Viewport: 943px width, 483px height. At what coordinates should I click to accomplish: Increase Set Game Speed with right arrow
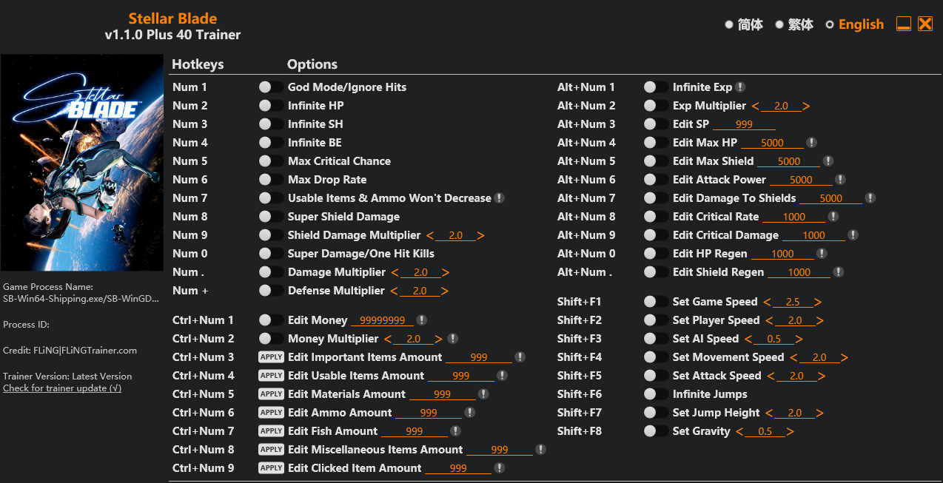pos(818,302)
